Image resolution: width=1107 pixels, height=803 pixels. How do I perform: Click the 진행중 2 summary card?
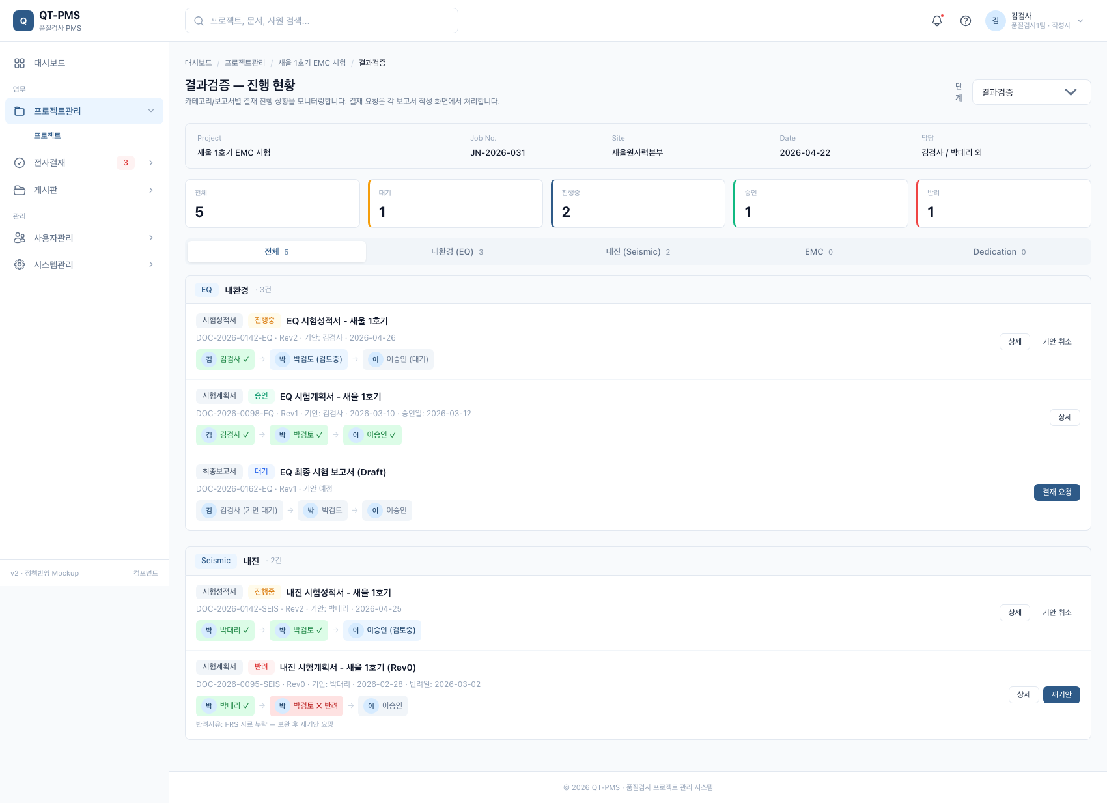[638, 204]
